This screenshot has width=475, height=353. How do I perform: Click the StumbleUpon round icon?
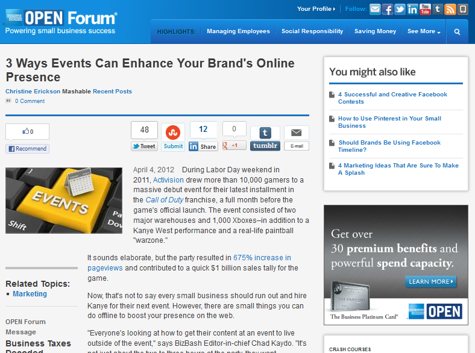pos(173,133)
